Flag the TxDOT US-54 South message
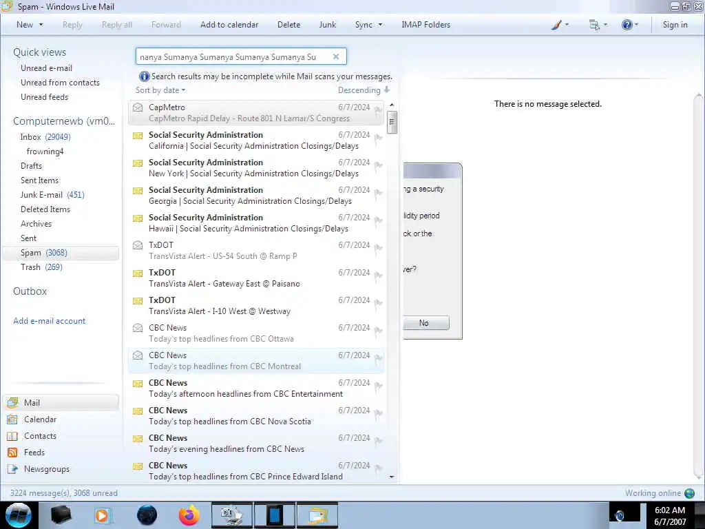 pyautogui.click(x=378, y=248)
